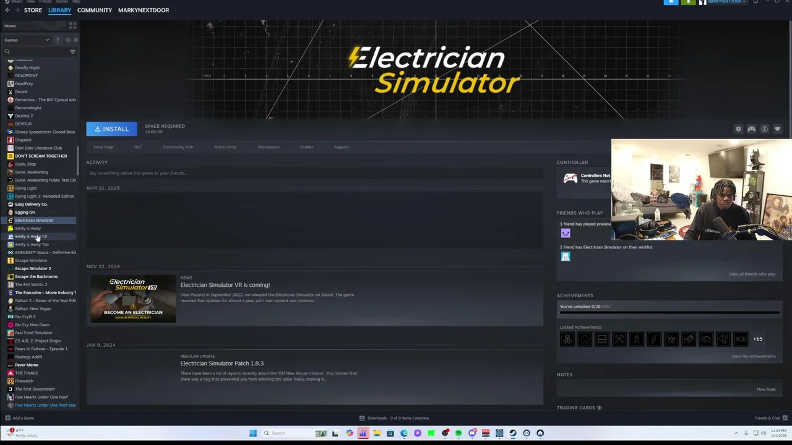Click the Steam taskbar icon
The width and height of the screenshot is (792, 445).
513,433
